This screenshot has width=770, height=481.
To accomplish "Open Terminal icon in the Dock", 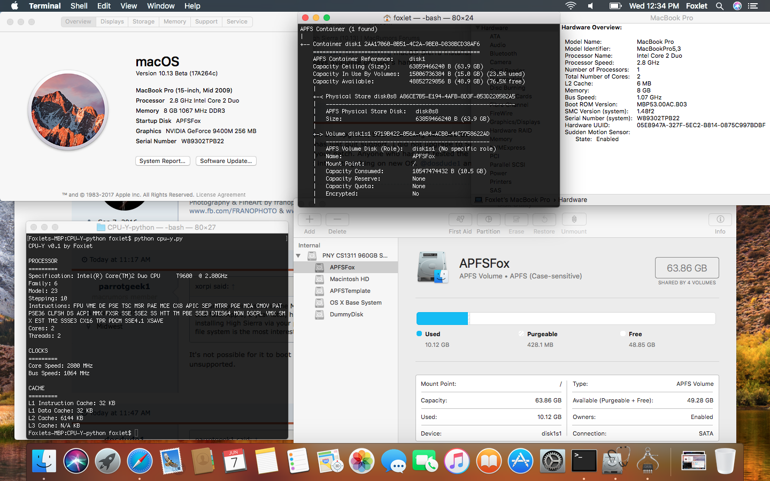I will pos(584,461).
